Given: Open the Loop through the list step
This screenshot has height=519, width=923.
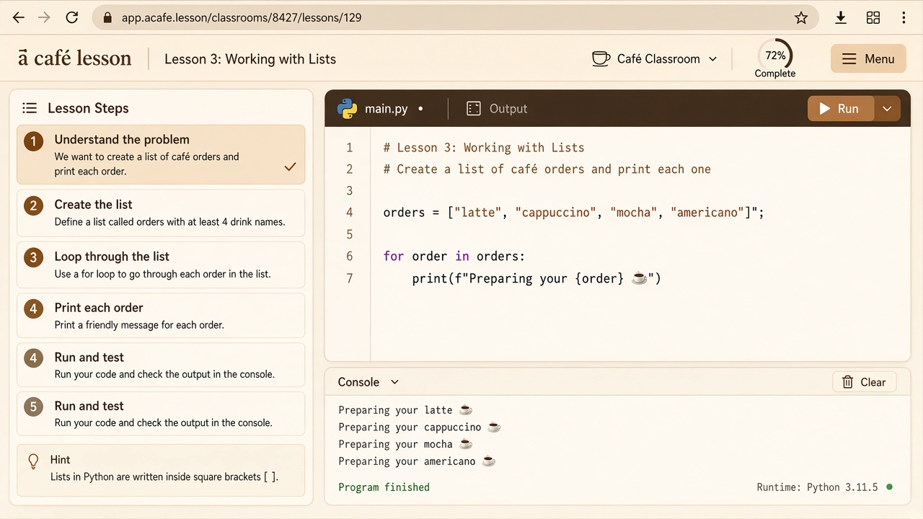Looking at the screenshot, I should click(161, 265).
